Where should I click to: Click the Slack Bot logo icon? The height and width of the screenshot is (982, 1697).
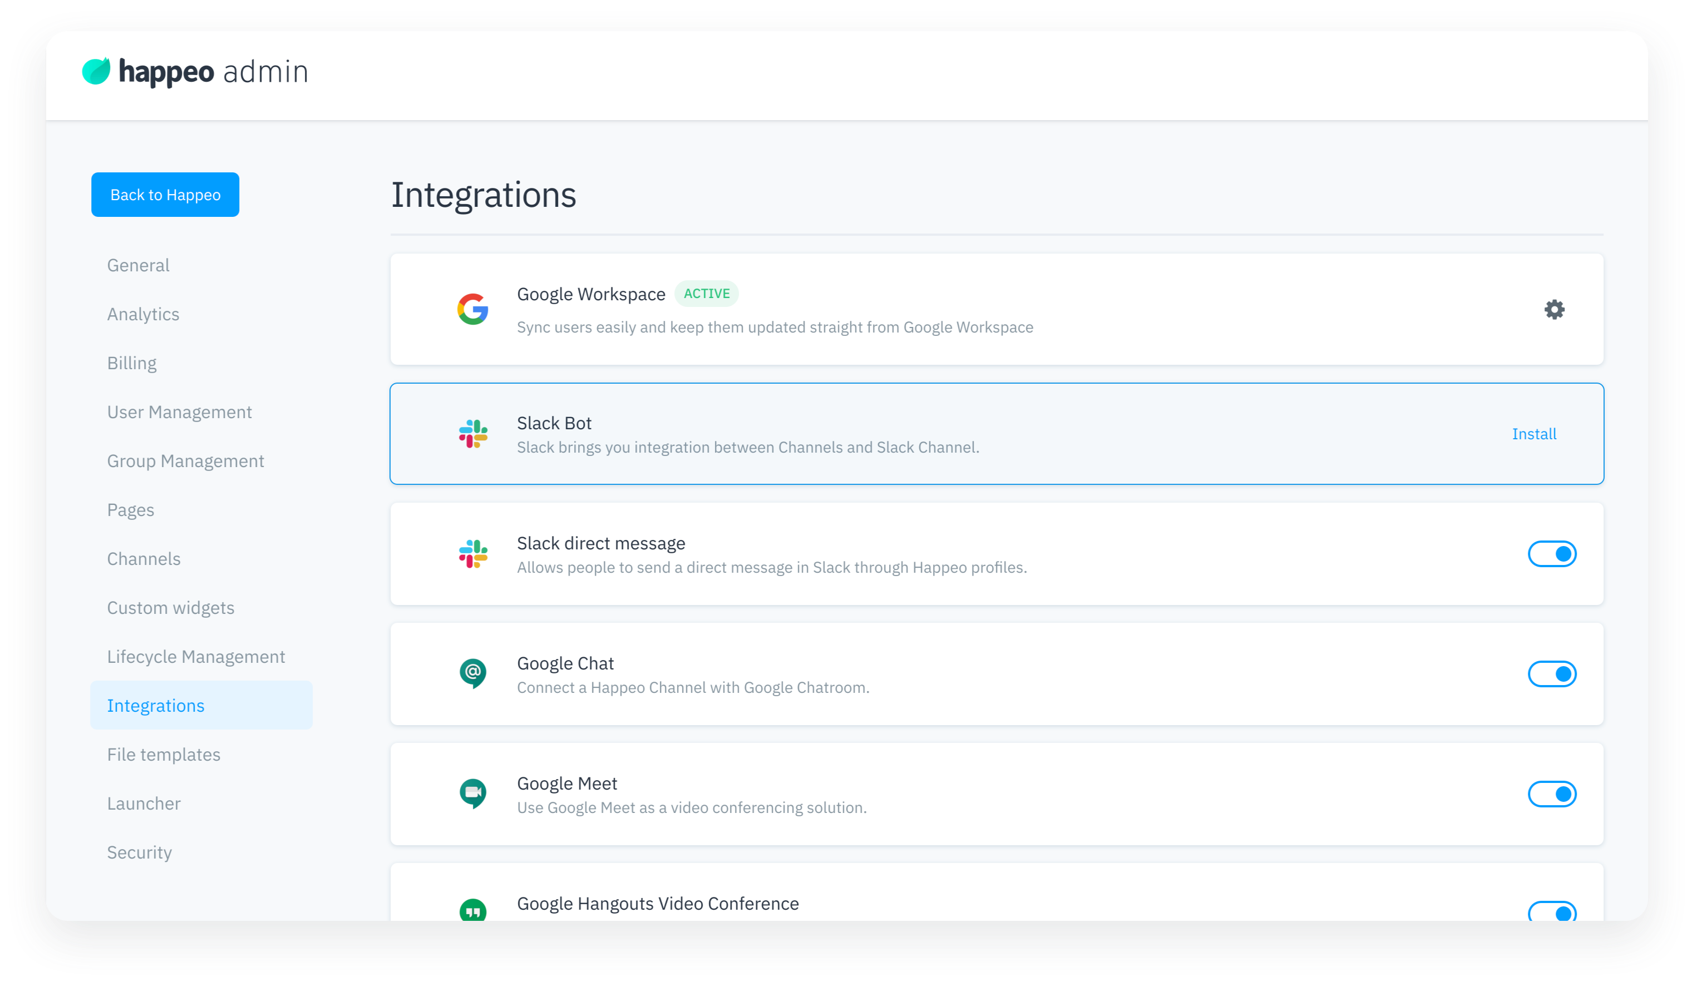pyautogui.click(x=473, y=434)
